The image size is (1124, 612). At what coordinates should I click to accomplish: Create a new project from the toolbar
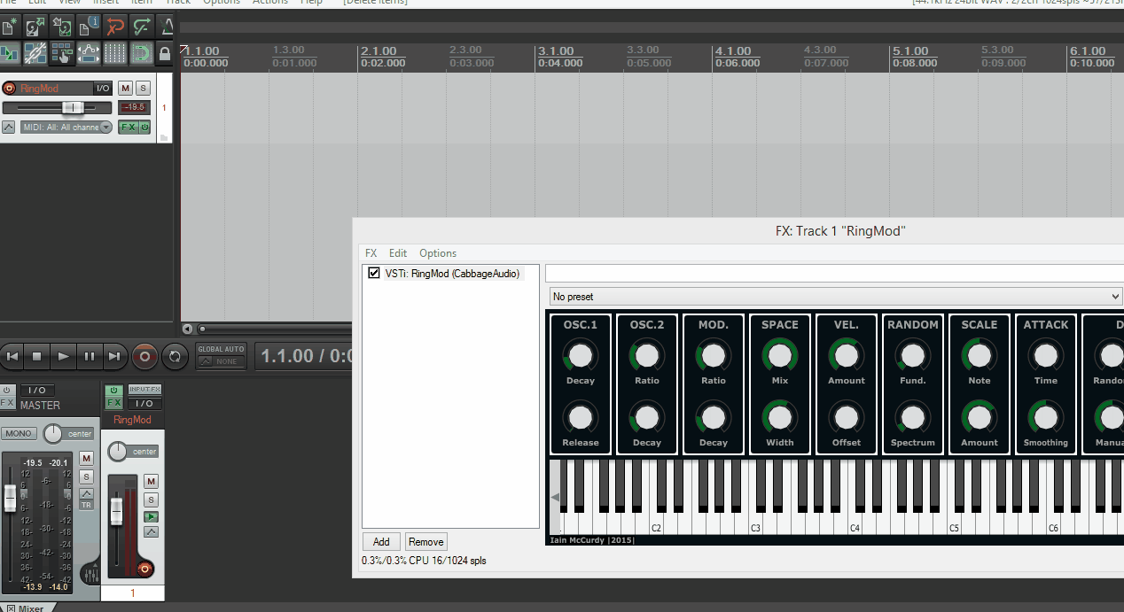pos(10,27)
